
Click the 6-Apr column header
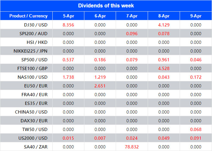point(100,16)
